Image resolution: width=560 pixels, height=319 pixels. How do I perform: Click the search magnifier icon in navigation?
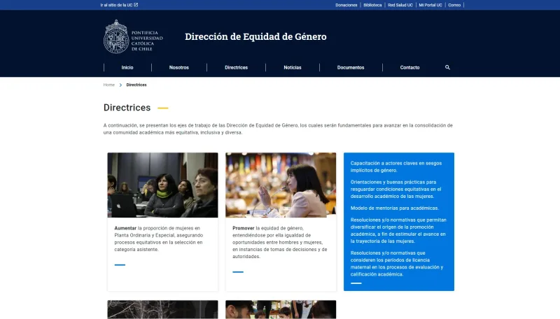click(447, 67)
